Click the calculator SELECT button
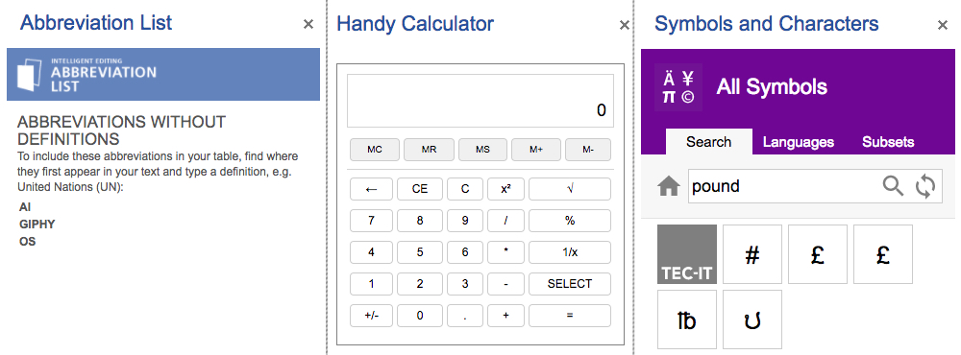Viewport: 961px width, 355px height. click(570, 284)
